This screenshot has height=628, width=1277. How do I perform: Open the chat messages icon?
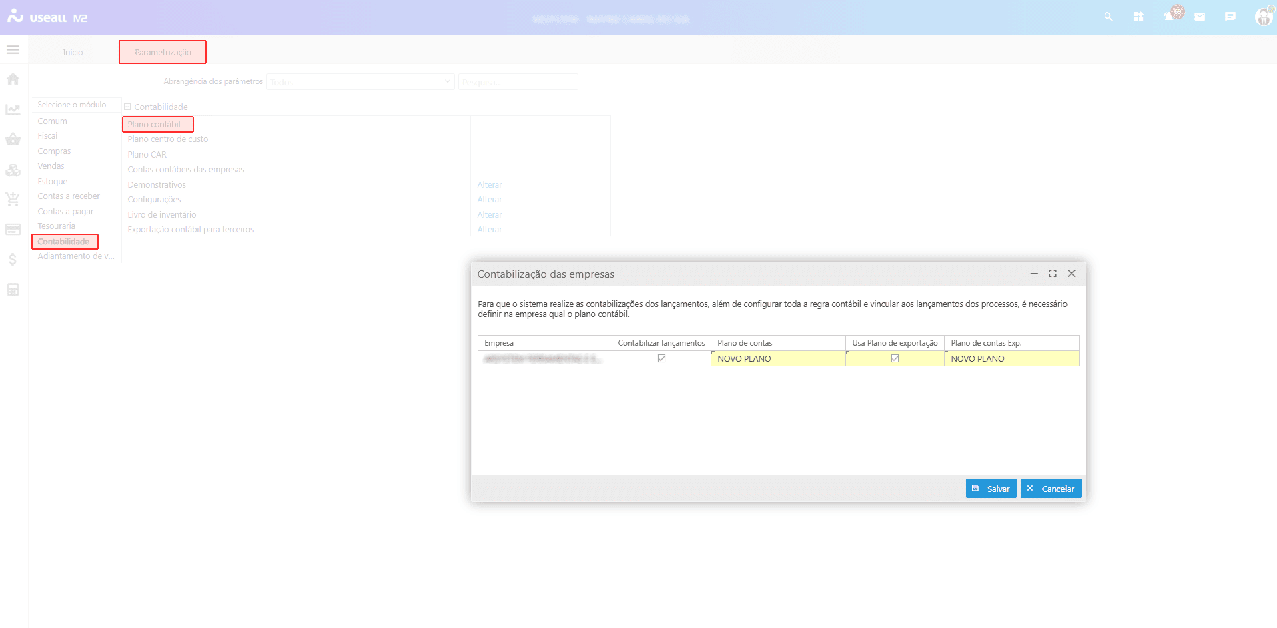(1230, 17)
